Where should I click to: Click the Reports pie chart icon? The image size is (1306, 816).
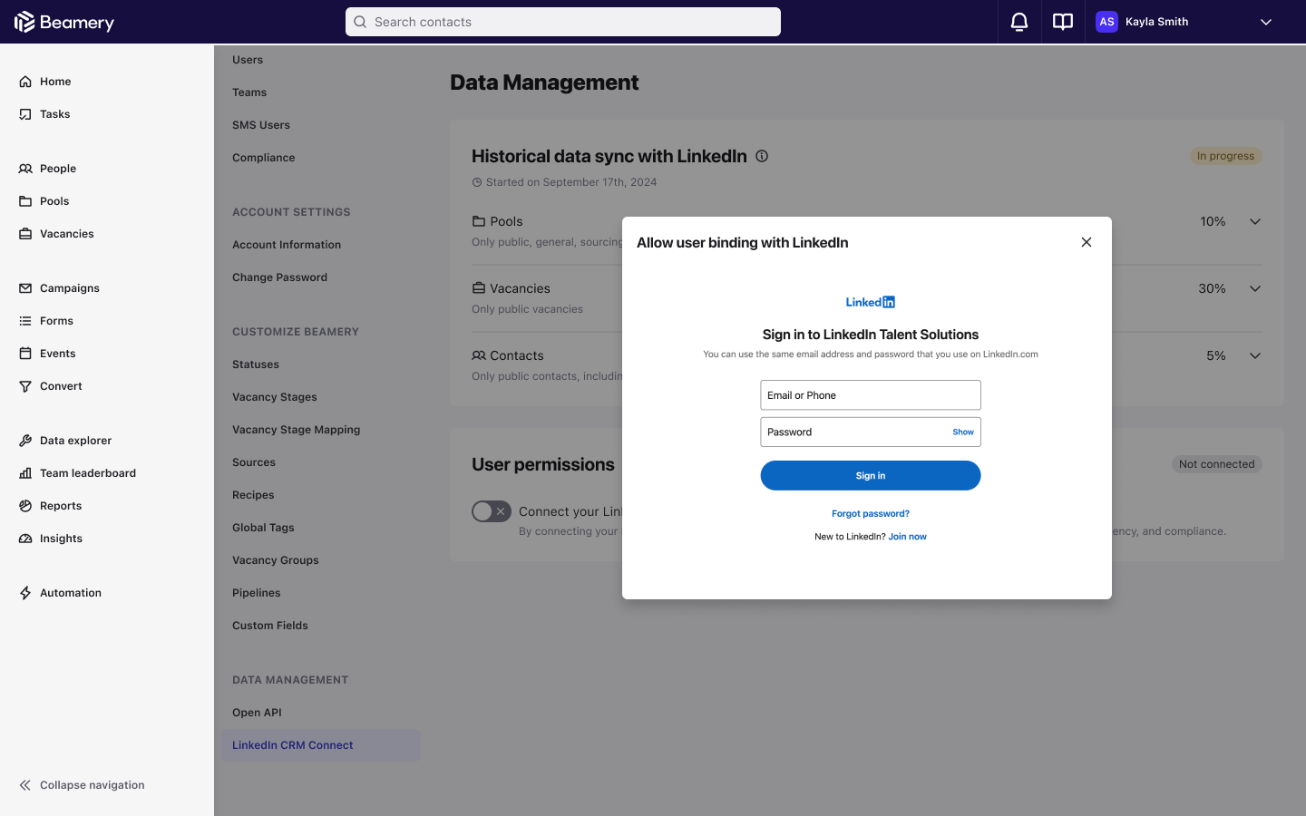(25, 506)
